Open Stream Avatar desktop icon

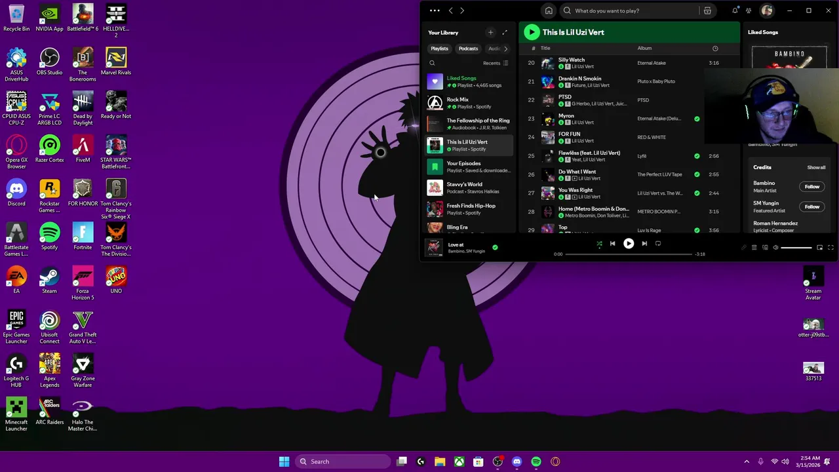(813, 283)
